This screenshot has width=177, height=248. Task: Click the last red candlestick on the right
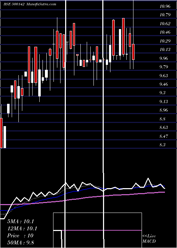click(x=133, y=52)
